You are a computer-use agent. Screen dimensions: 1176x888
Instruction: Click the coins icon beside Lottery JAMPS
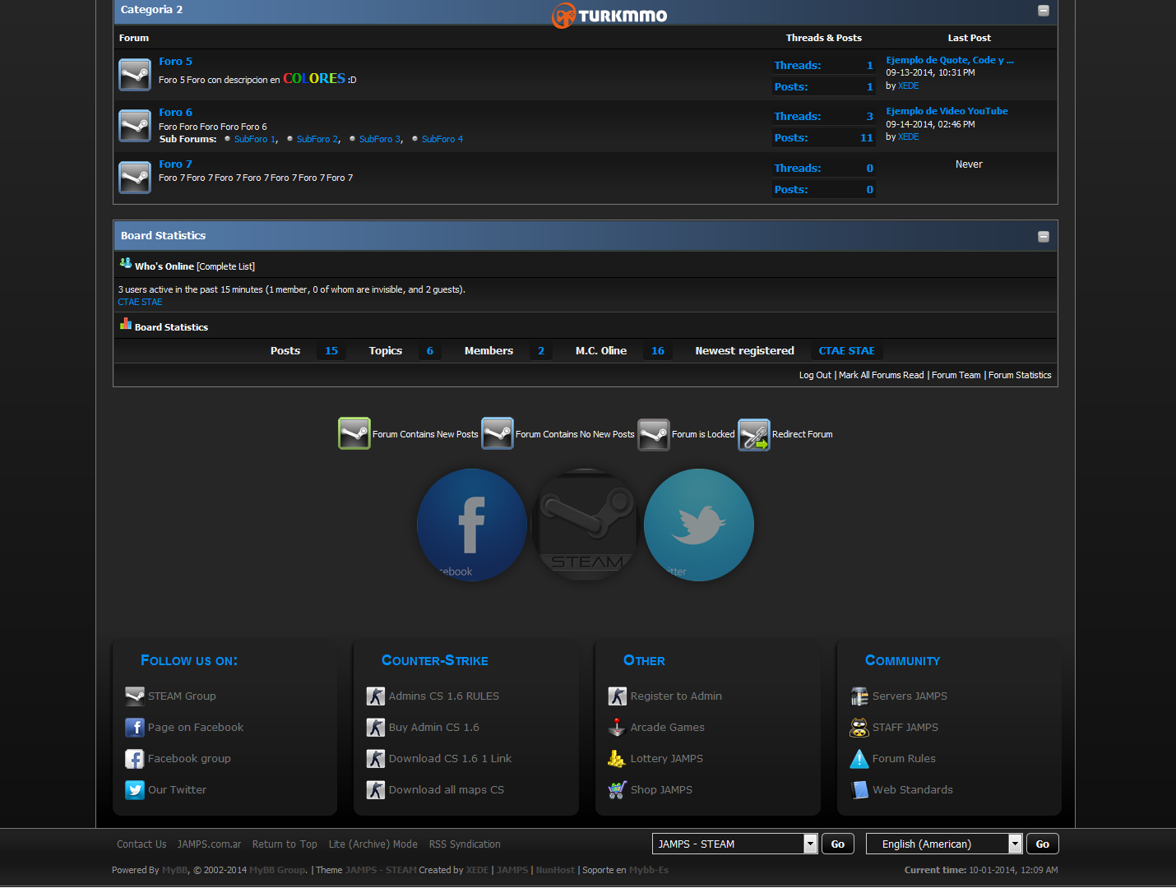click(617, 759)
